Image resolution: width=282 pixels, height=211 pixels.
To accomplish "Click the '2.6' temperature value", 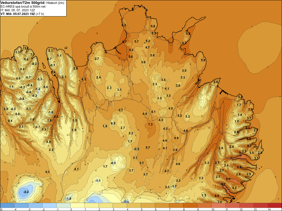I will click(220, 202).
